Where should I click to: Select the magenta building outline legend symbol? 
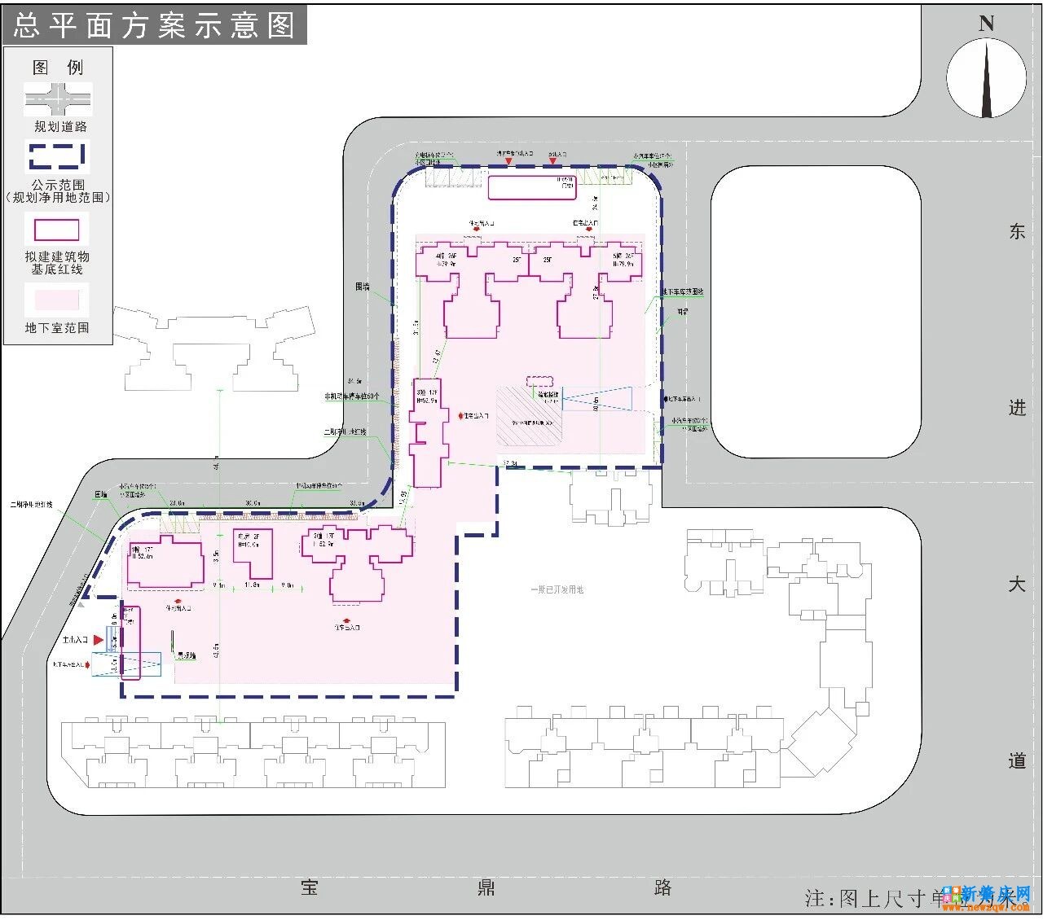coord(57,230)
